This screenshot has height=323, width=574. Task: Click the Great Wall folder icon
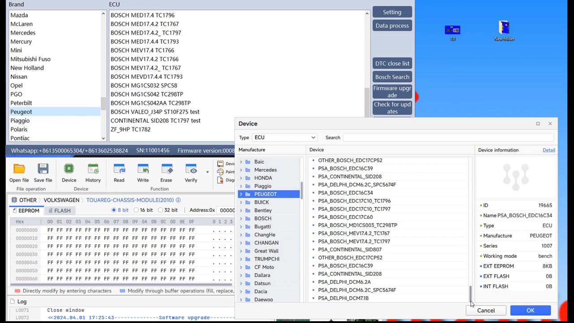click(248, 251)
